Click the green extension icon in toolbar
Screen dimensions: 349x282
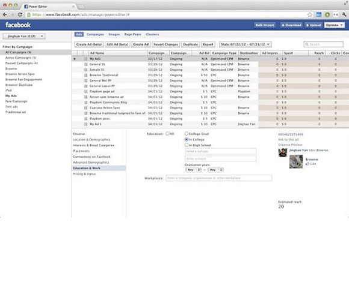coord(327,14)
